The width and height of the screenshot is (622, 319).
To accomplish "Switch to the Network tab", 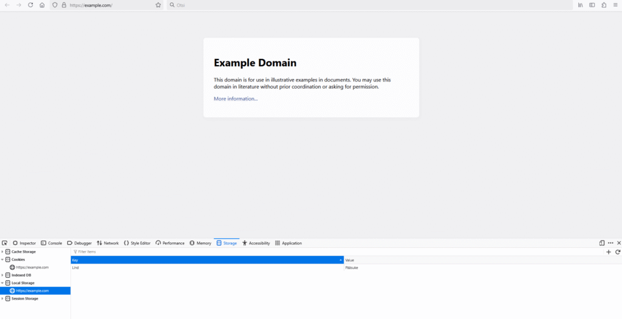I will pyautogui.click(x=108, y=243).
